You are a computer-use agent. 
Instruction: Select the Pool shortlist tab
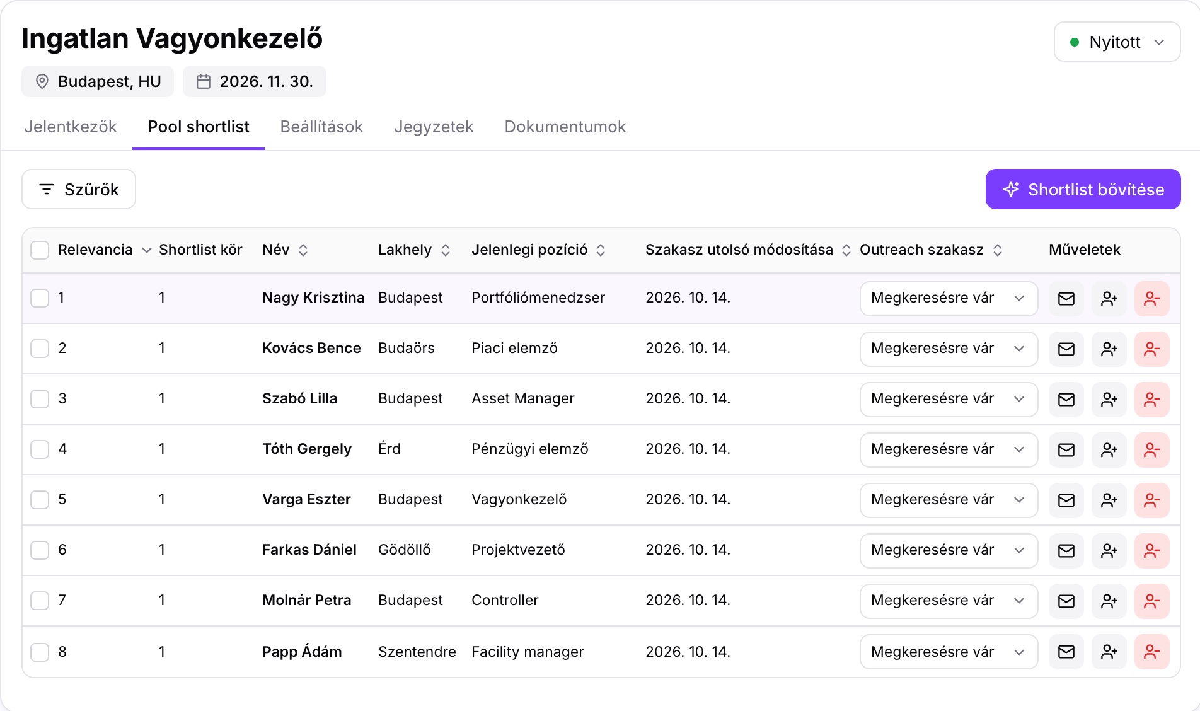pos(199,127)
